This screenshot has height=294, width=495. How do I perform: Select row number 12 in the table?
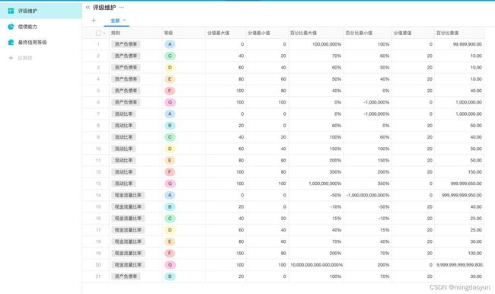[x=98, y=172]
